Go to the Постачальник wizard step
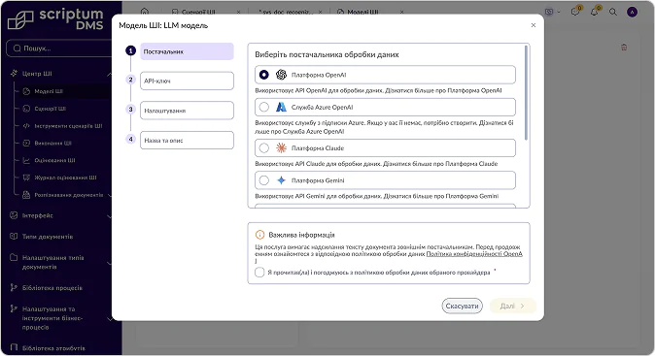 [187, 51]
